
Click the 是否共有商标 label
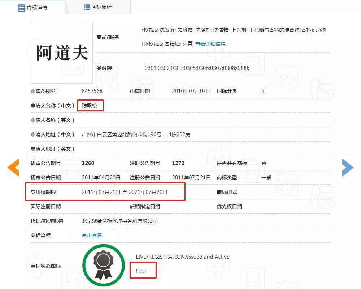click(232, 163)
